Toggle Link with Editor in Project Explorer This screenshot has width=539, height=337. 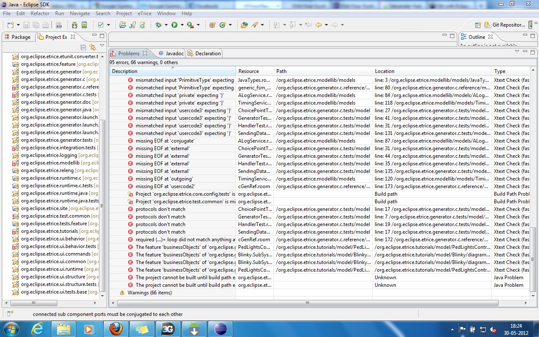[92, 47]
